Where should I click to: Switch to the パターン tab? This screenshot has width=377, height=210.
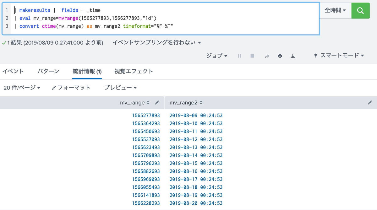[48, 71]
